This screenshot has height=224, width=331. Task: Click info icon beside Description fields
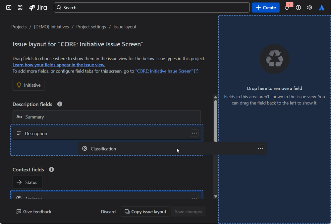click(x=60, y=104)
